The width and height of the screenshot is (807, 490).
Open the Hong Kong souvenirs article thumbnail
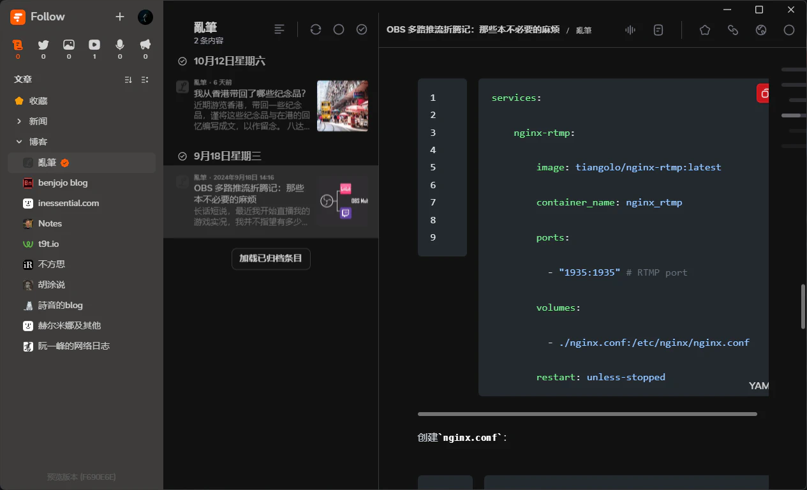pos(342,106)
